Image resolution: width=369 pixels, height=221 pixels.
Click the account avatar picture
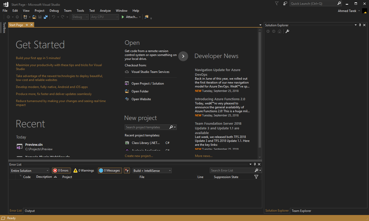[365, 11]
